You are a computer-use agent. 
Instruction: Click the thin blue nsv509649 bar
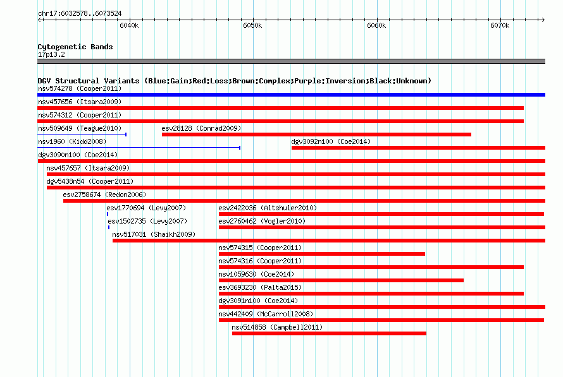pos(82,135)
